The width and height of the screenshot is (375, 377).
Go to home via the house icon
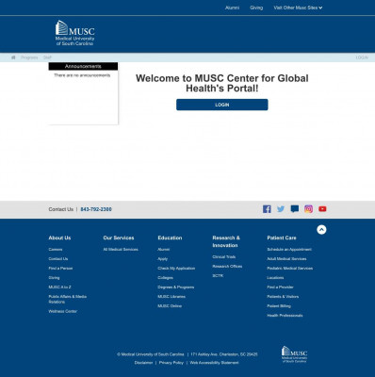[13, 57]
